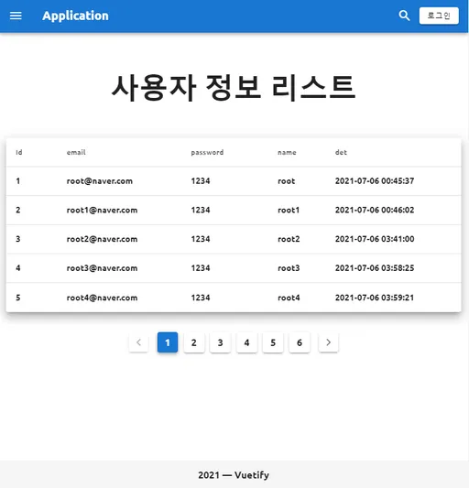Sort by the Id column header

pyautogui.click(x=19, y=152)
